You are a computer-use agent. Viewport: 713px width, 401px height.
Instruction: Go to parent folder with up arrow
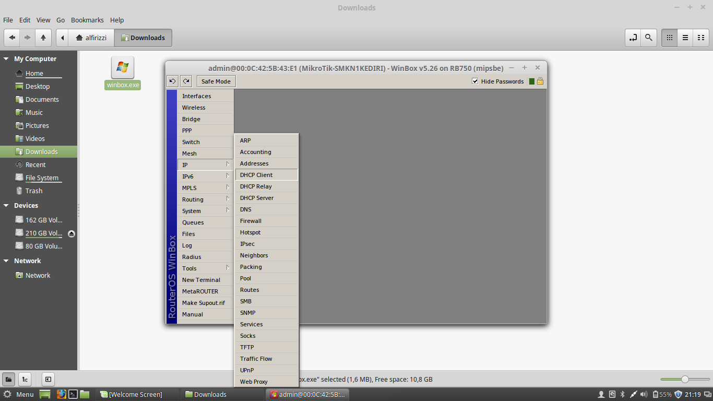coord(43,38)
